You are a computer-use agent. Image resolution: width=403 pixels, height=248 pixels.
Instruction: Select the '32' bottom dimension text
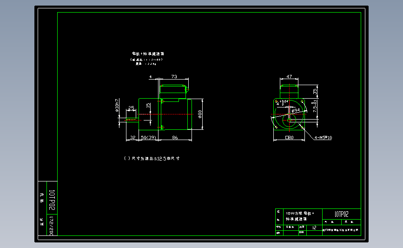coord(132,137)
